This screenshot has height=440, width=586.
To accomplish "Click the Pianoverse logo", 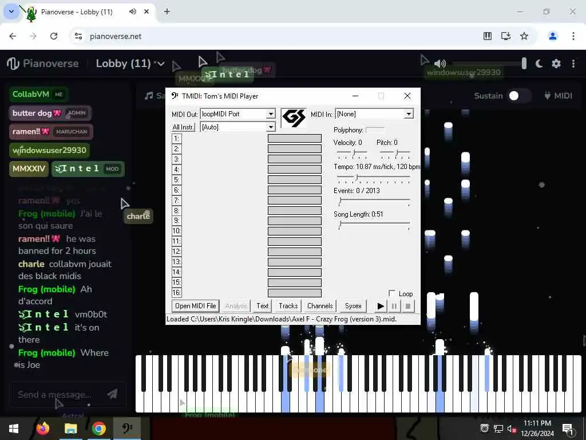I will (43, 64).
